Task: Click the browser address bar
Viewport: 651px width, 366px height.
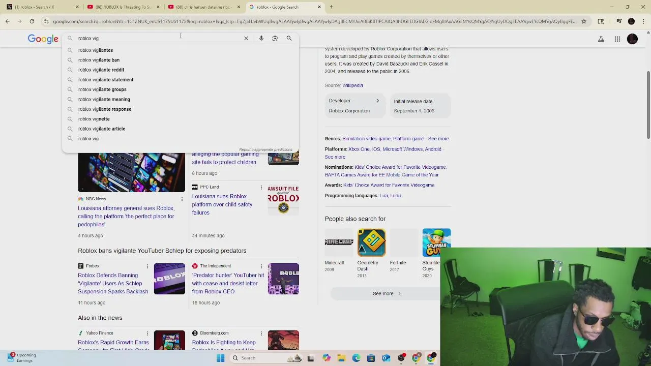Action: pyautogui.click(x=314, y=21)
